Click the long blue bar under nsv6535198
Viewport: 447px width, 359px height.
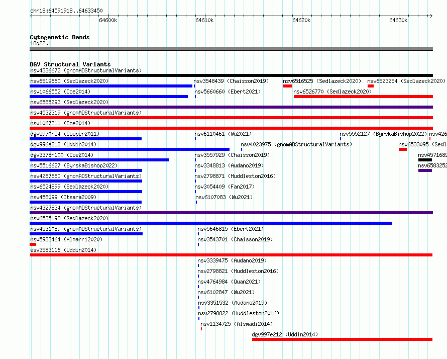211,223
